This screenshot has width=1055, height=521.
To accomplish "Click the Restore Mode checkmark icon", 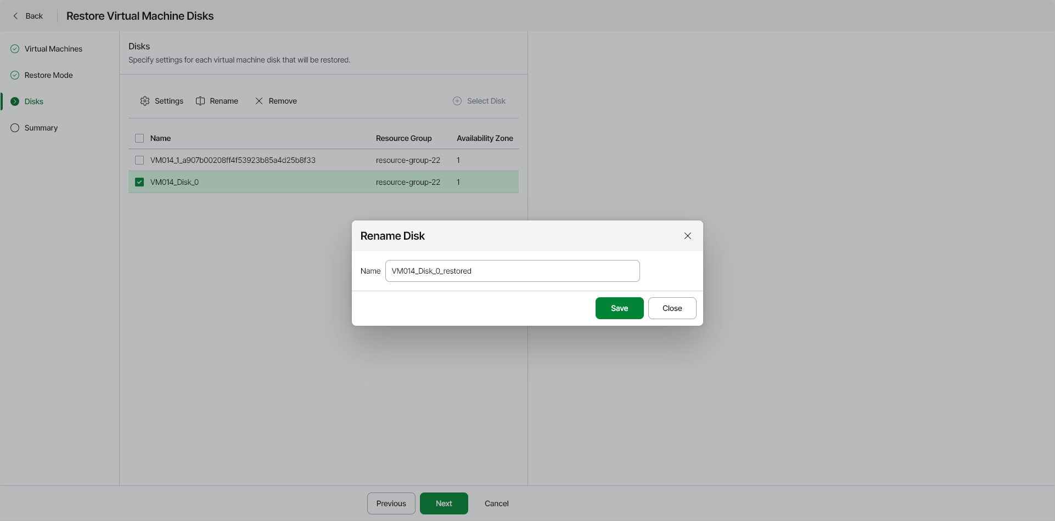I will tap(14, 75).
